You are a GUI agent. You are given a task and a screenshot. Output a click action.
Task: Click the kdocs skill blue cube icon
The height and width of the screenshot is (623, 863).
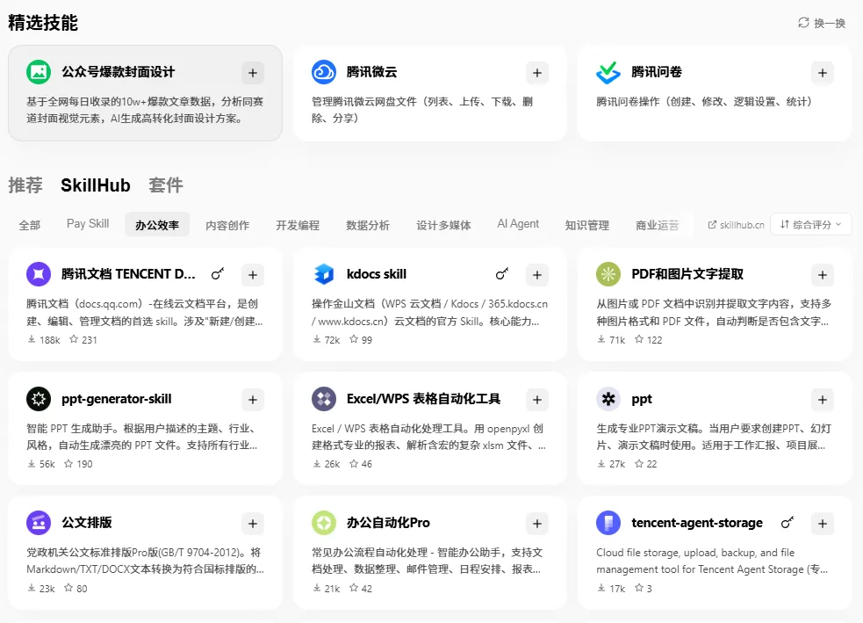324,274
